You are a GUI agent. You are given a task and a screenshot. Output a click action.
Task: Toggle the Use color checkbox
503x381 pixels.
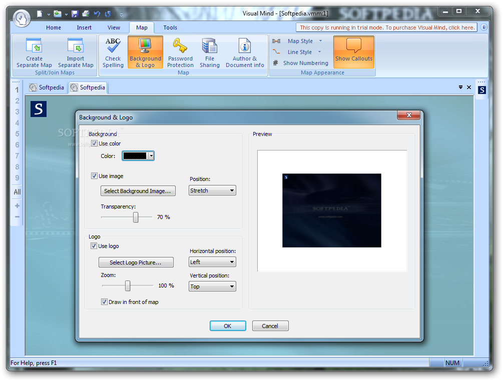click(94, 143)
